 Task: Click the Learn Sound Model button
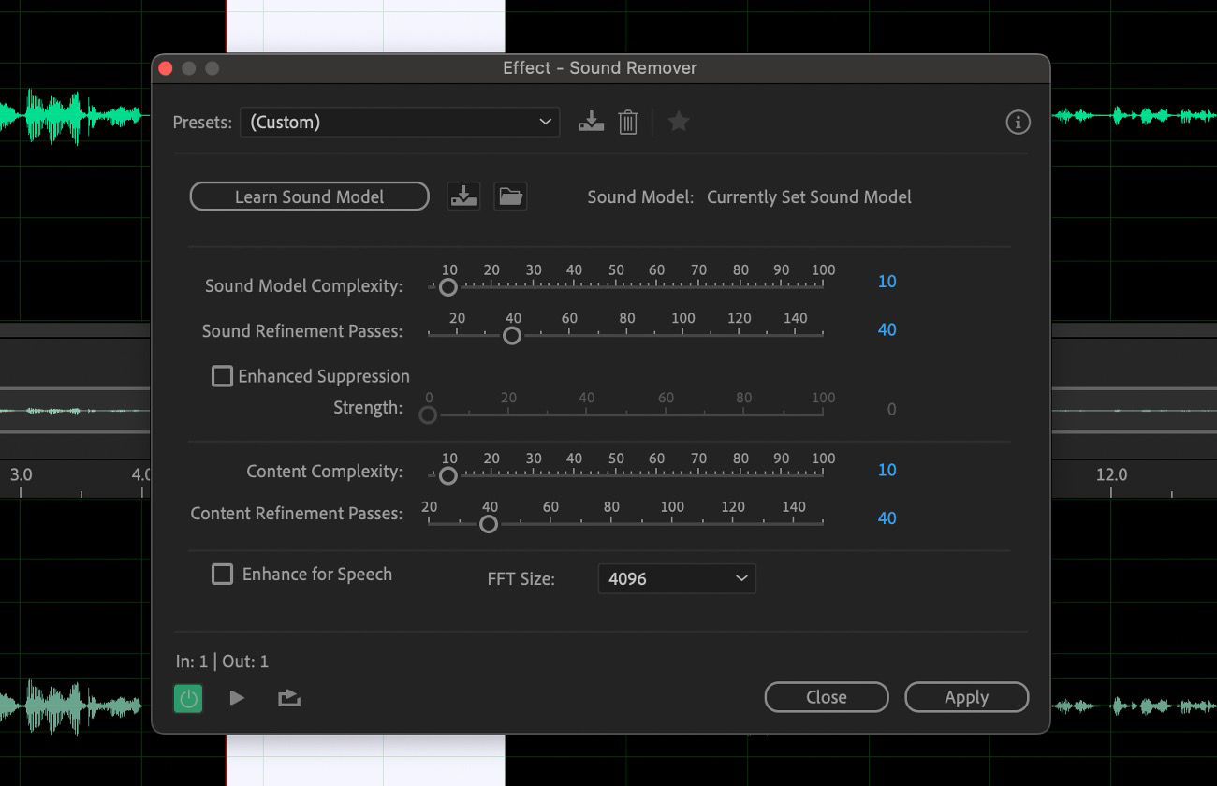tap(309, 196)
